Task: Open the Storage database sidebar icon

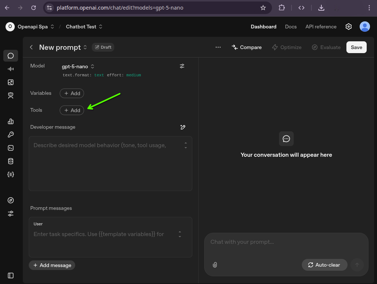Action: [10, 161]
